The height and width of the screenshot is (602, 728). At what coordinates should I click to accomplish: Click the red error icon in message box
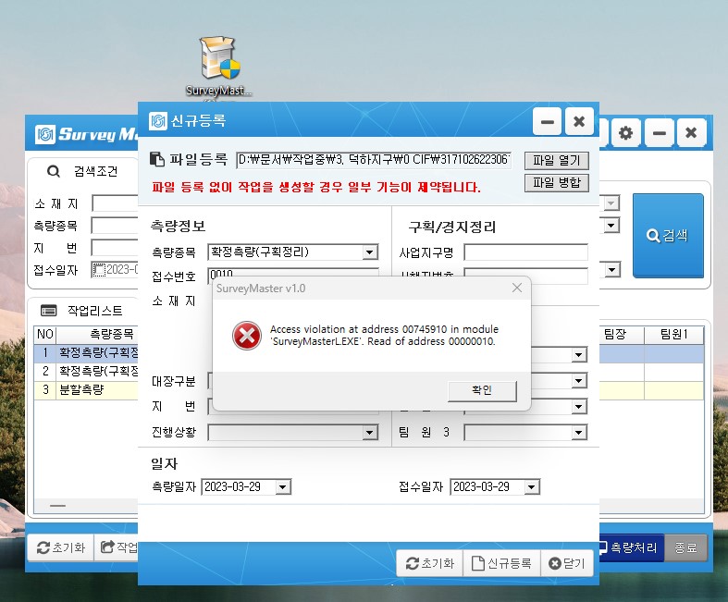click(247, 335)
